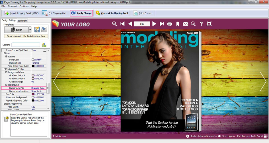Go to first page icon
269x143 pixels.
(122, 24)
